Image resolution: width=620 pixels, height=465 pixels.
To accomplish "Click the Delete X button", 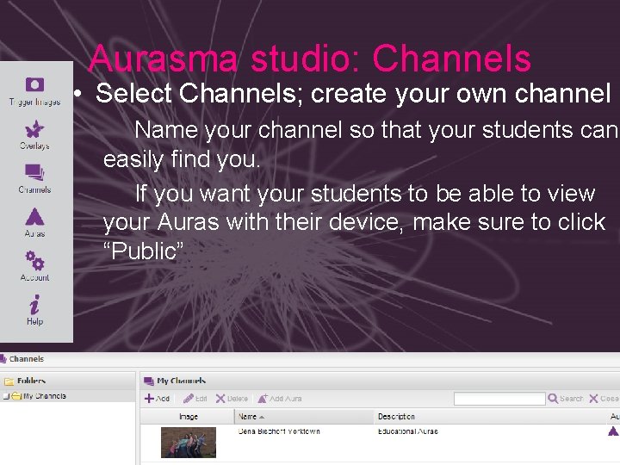I will pyautogui.click(x=232, y=399).
